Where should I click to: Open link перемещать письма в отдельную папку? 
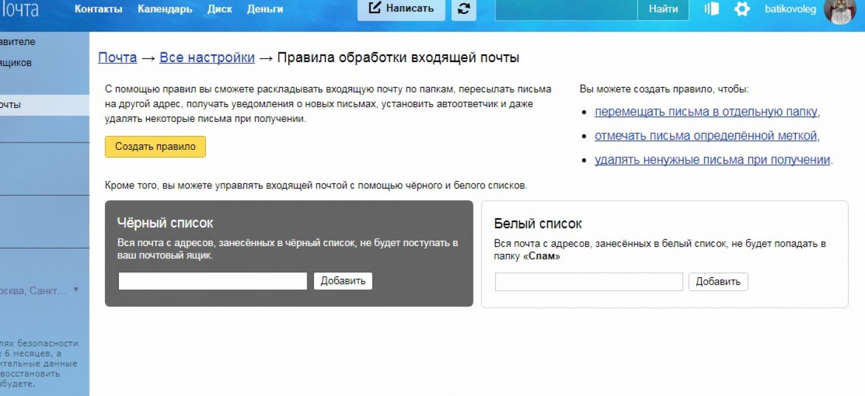[x=706, y=112]
